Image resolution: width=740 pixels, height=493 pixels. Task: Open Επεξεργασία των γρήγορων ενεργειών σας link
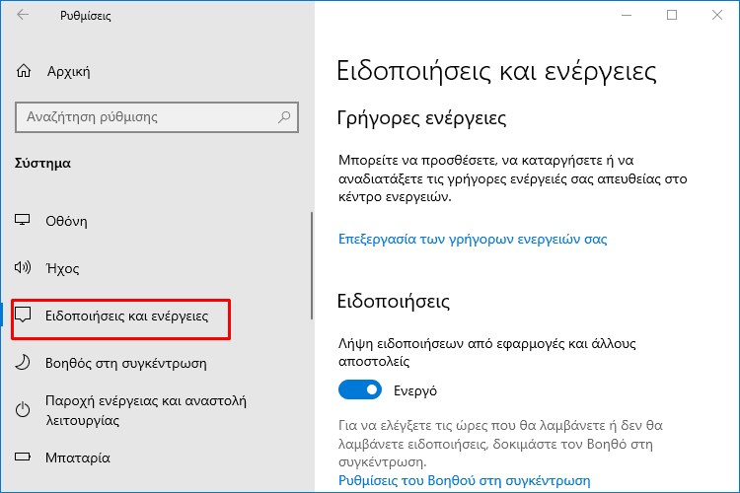(473, 240)
